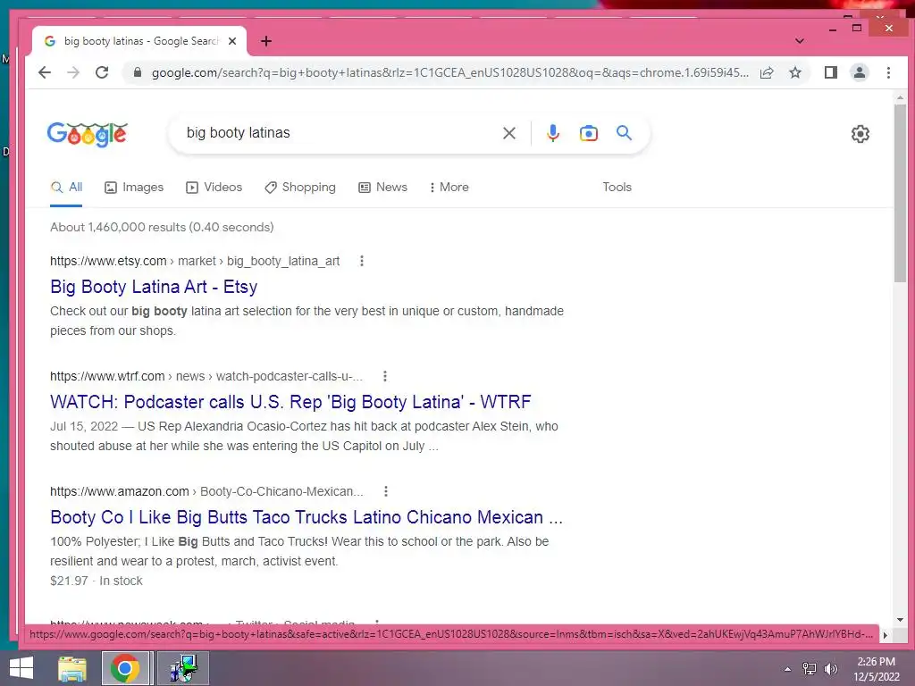Click the scrollbar down arrow
Viewport: 915px width, 686px height.
pos(900,620)
